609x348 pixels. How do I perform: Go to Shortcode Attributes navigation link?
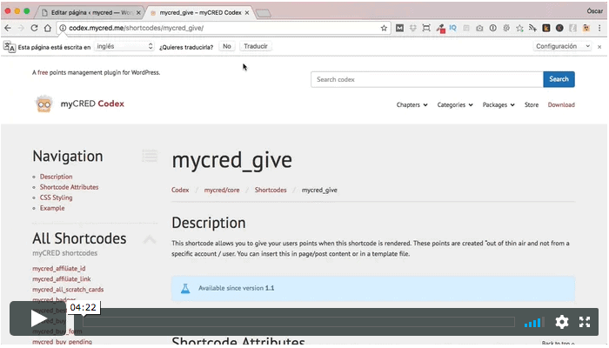69,187
